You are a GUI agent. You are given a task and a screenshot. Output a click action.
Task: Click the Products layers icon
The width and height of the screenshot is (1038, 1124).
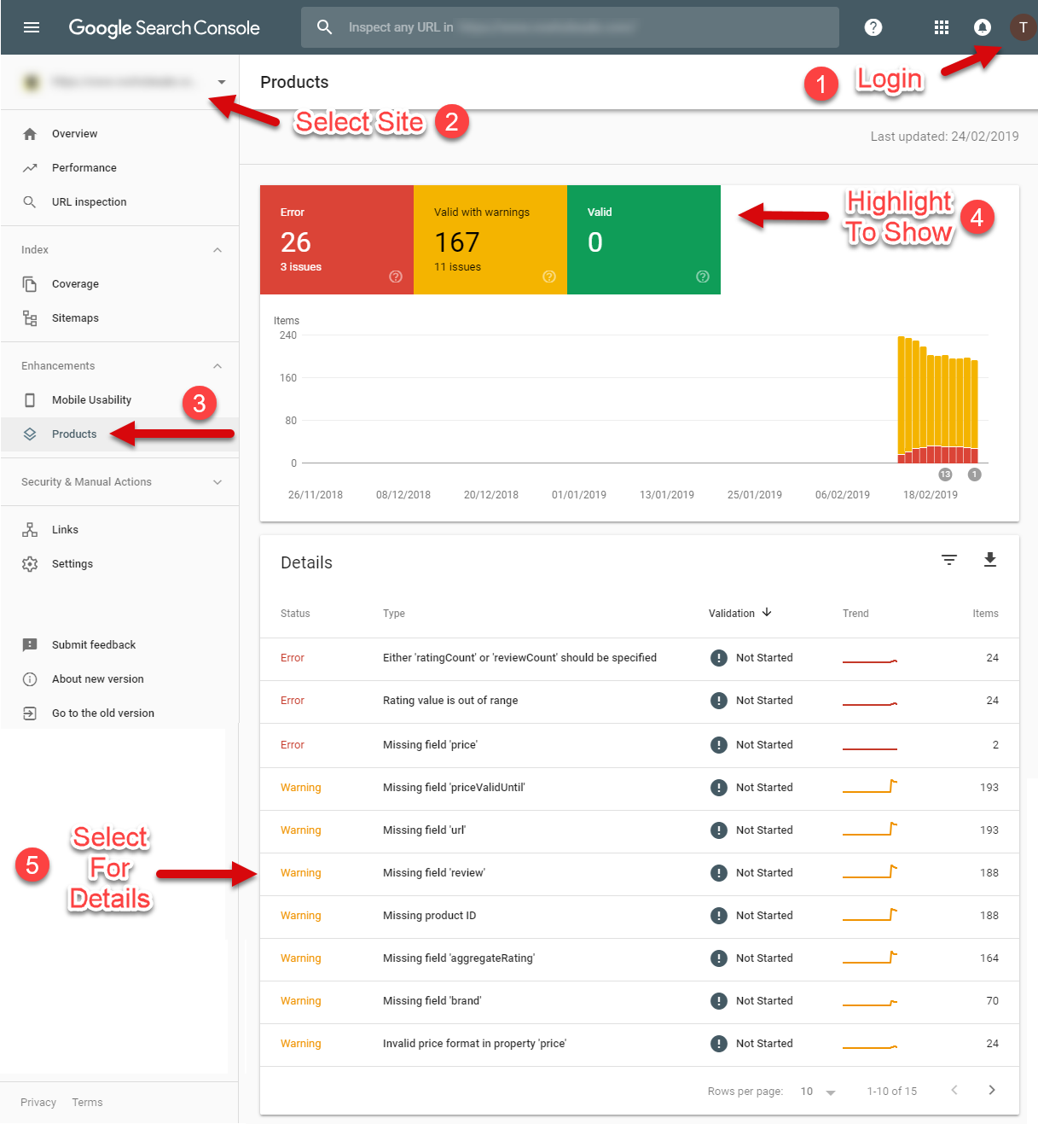pos(30,434)
